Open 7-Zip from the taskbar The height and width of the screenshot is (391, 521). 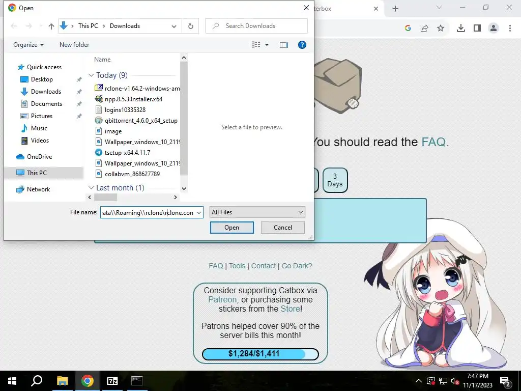112,381
